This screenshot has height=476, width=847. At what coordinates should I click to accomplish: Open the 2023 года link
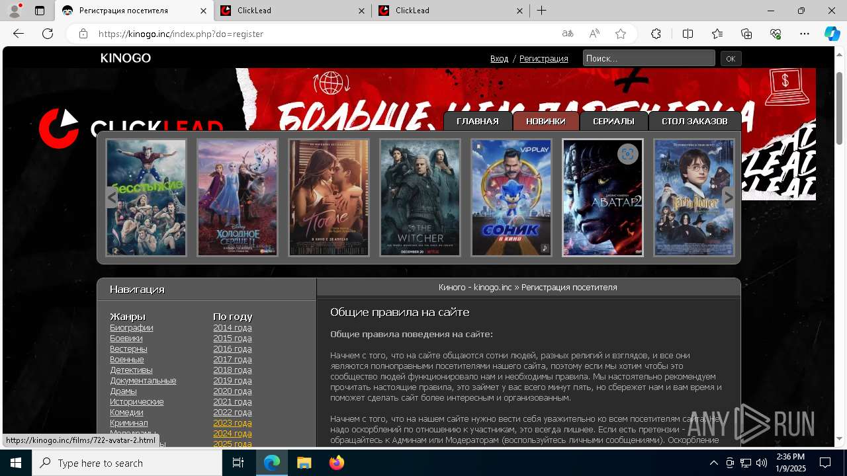point(232,422)
